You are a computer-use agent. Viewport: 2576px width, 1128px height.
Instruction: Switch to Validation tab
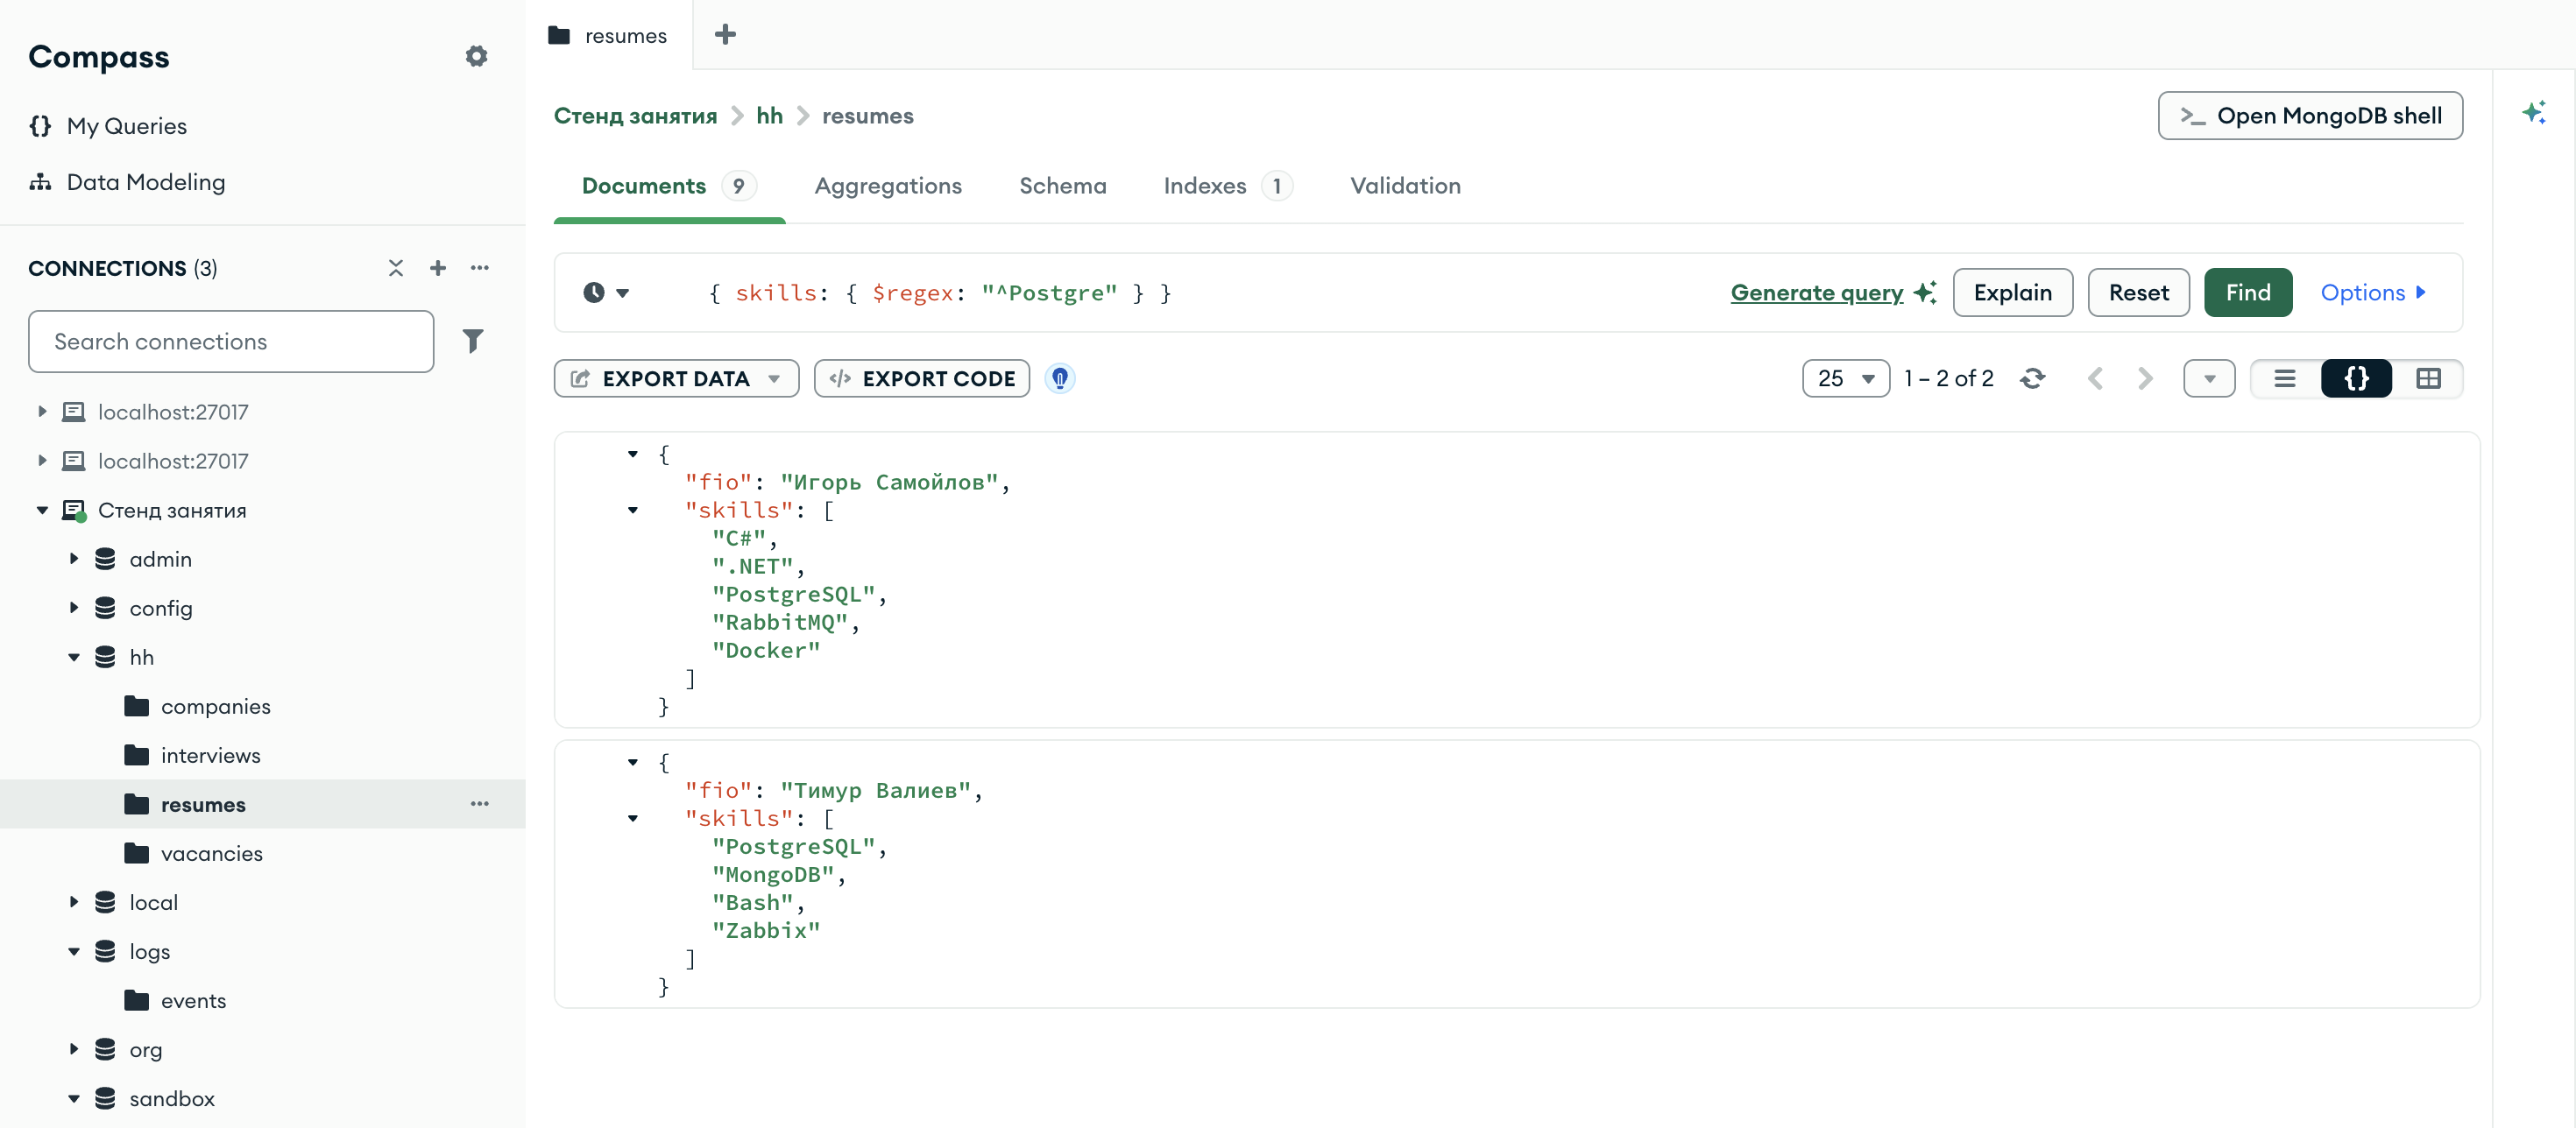point(1405,186)
